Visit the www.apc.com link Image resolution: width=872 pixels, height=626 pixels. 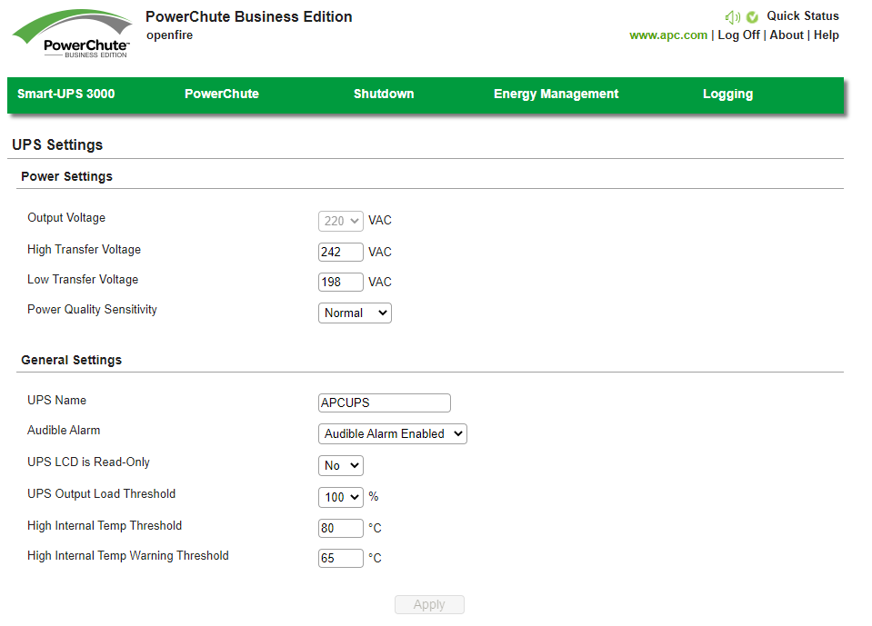click(x=668, y=35)
